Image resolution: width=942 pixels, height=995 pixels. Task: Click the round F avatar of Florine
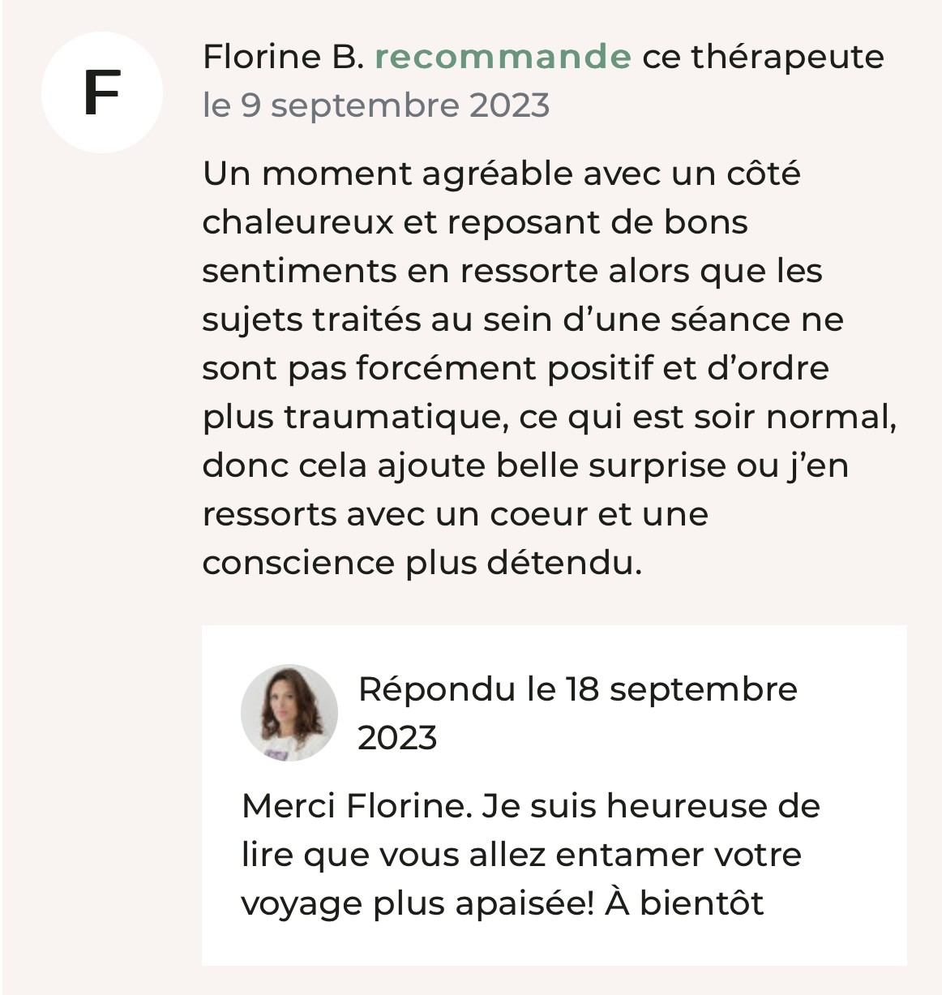(101, 92)
